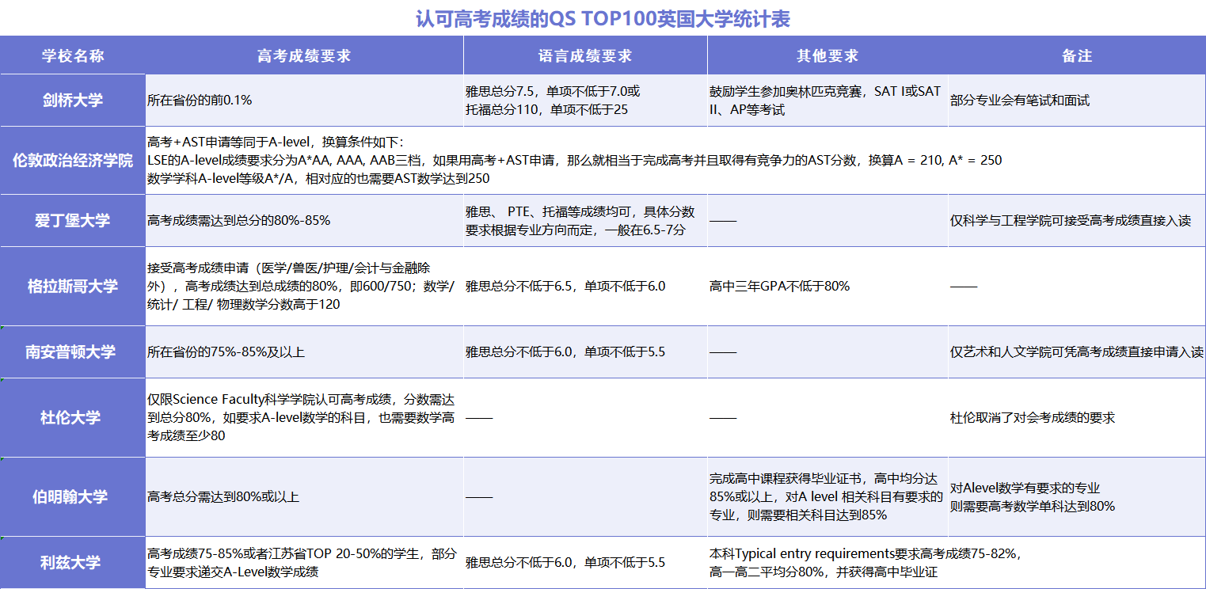Click the 高中三年GPA不低于80% cell
This screenshot has width=1206, height=589.
(779, 286)
